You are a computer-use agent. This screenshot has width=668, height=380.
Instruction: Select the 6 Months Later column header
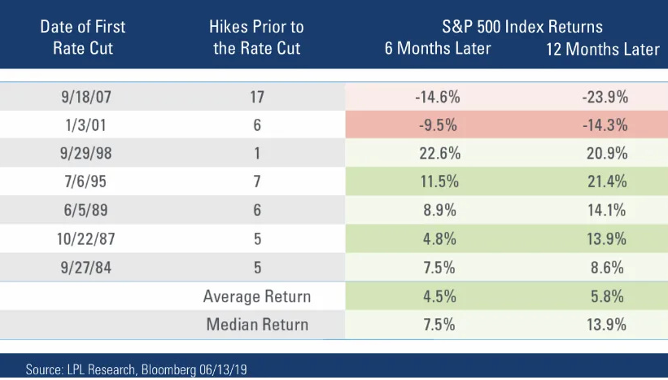click(438, 48)
